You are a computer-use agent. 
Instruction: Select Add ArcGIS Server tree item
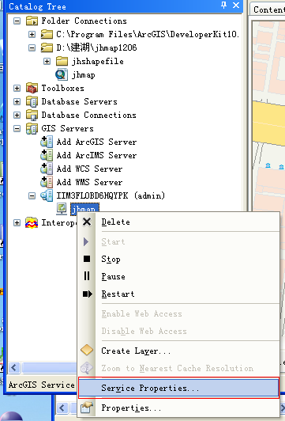[96, 142]
